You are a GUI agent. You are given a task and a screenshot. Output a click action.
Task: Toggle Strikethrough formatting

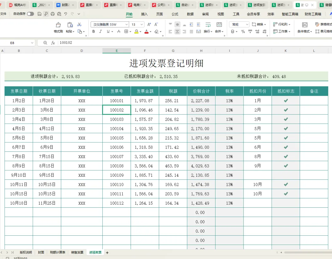coord(119,31)
